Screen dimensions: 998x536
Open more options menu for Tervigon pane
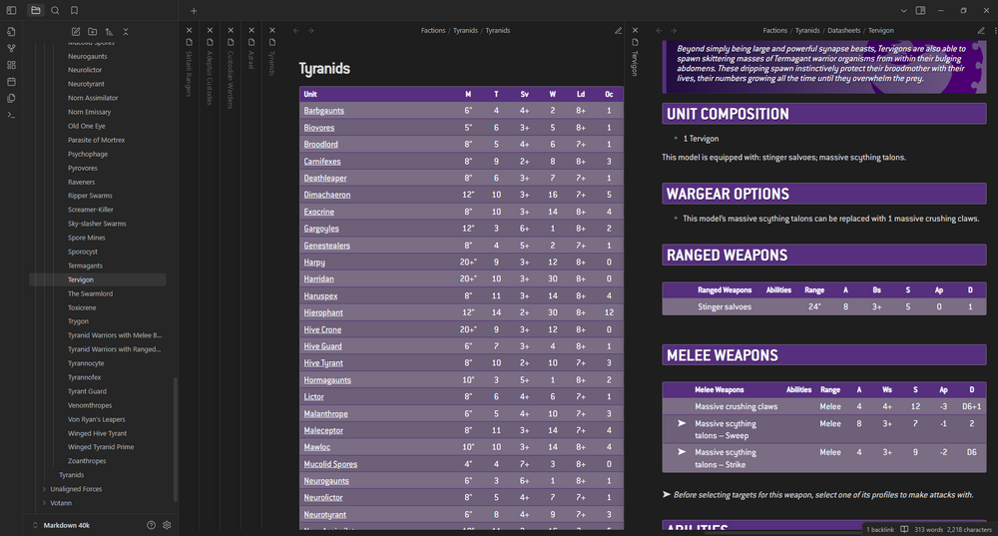[995, 31]
